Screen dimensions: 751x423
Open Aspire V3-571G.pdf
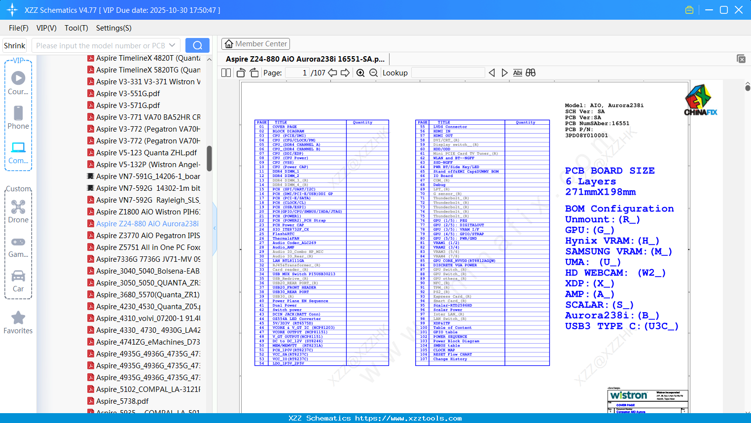point(128,106)
